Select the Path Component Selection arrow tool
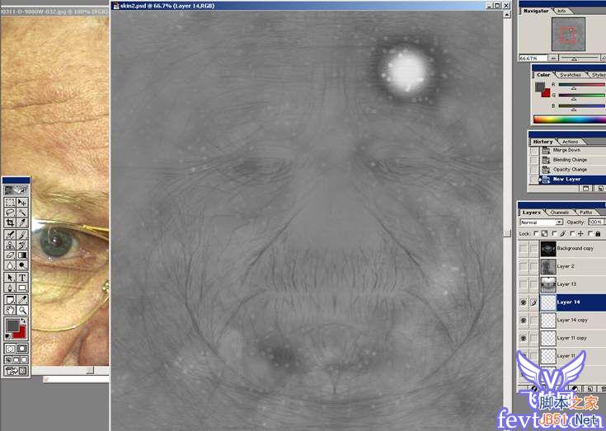The image size is (606, 431). tap(10, 277)
